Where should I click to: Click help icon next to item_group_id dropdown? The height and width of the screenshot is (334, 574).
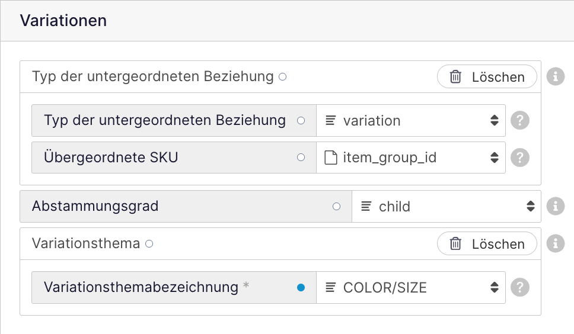tap(520, 158)
